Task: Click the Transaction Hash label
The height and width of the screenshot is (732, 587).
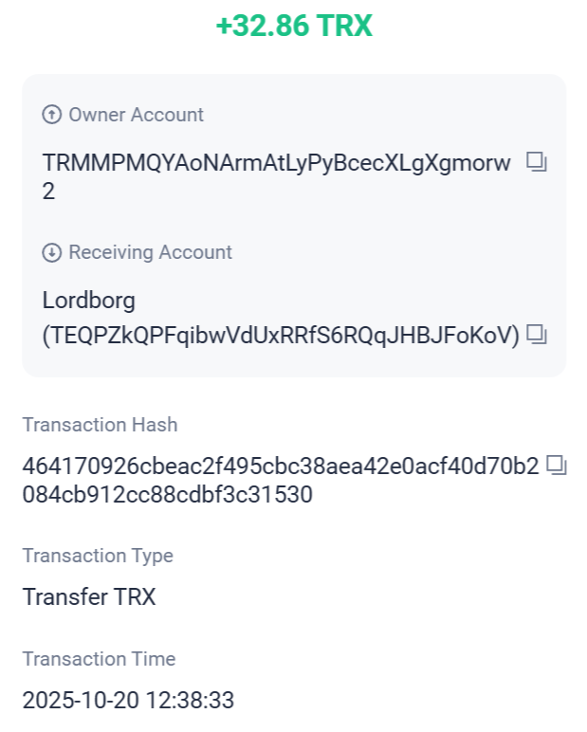Action: click(x=100, y=425)
